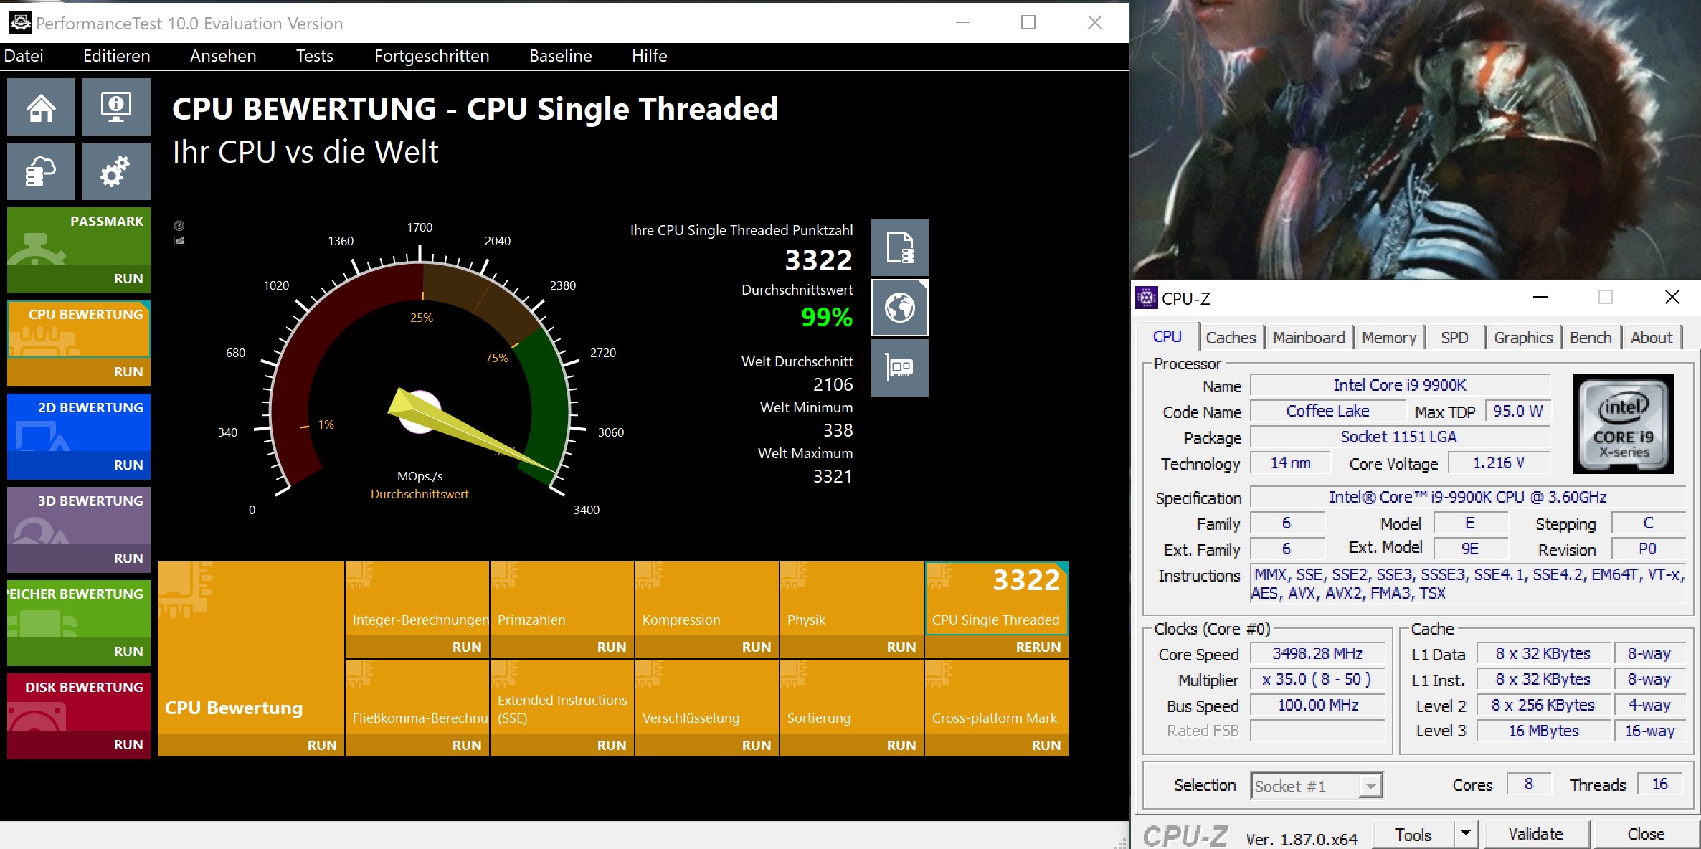Switch to the Caches tab in CPU-Z
1701x849 pixels.
pos(1231,338)
